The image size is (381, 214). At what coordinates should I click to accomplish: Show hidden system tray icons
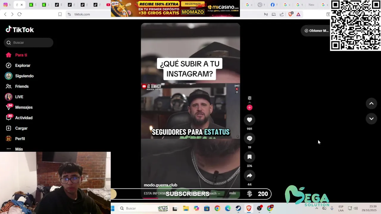[x=316, y=208]
